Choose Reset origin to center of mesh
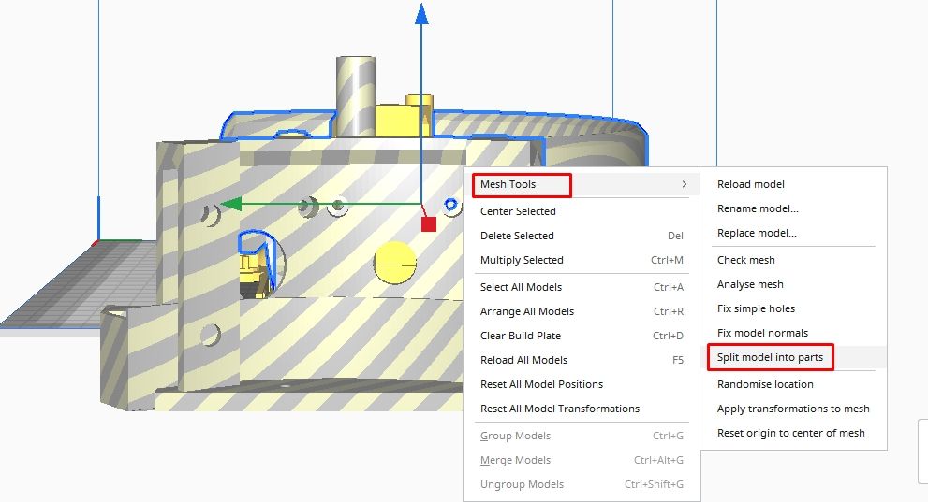This screenshot has height=502, width=928. tap(793, 433)
